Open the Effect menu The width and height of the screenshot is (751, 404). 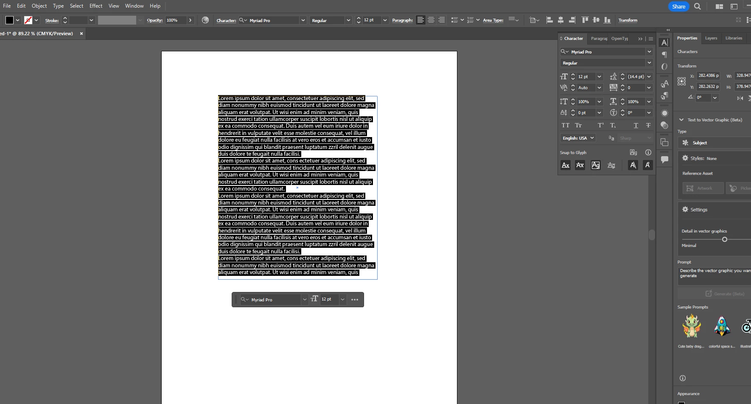[96, 6]
